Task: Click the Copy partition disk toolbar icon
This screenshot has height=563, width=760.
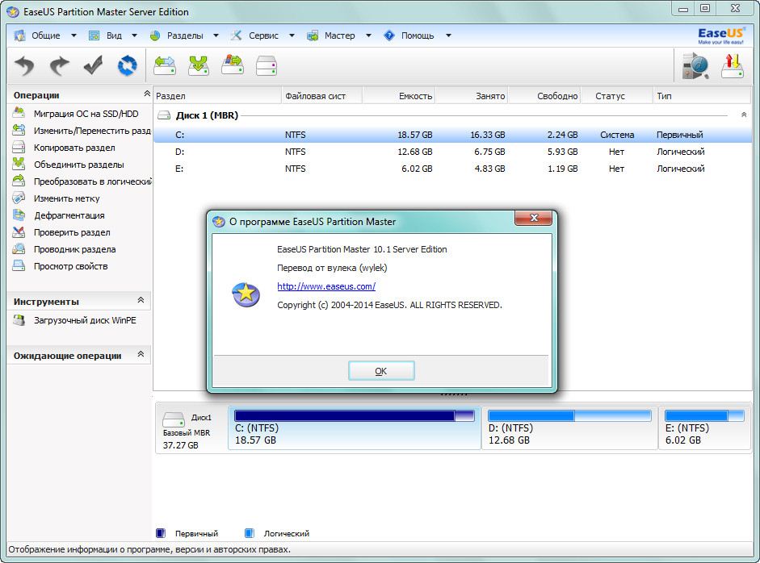Action: (267, 66)
